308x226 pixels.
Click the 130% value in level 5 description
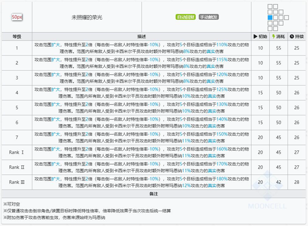coord(222,105)
